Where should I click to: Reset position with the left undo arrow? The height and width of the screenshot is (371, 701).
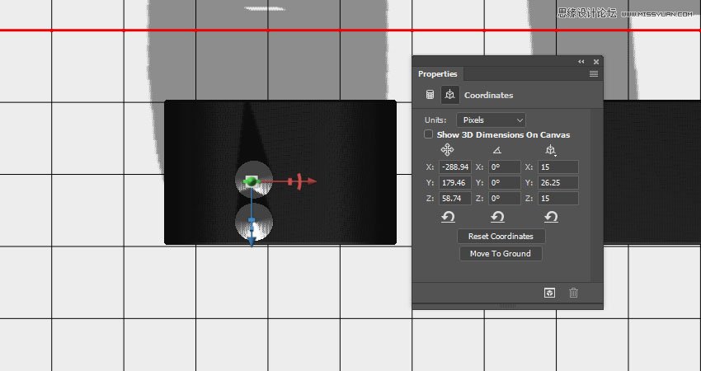pyautogui.click(x=447, y=217)
